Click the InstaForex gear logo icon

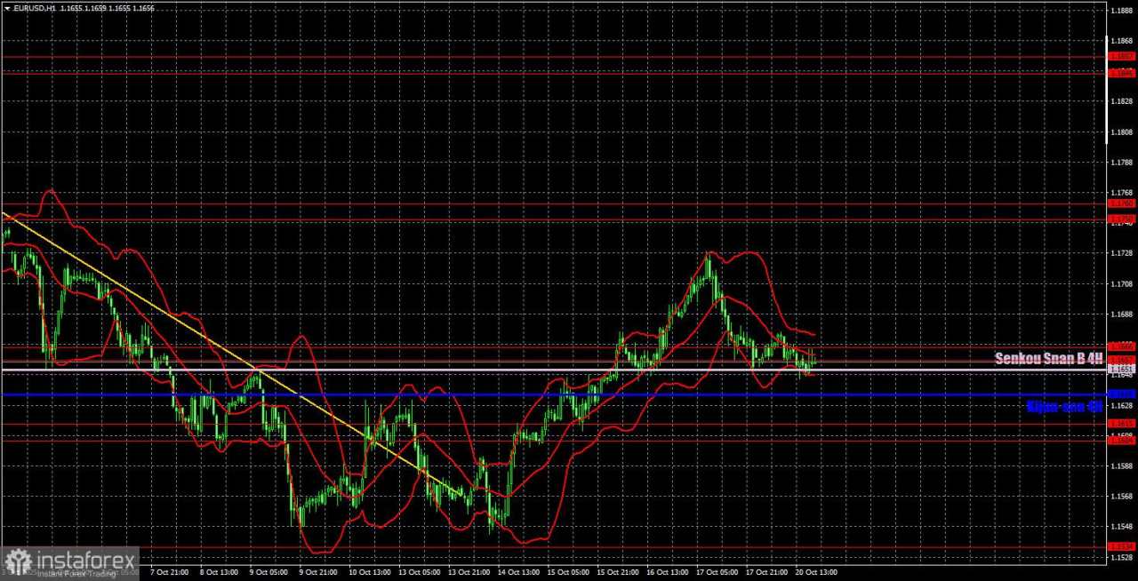pyautogui.click(x=18, y=562)
